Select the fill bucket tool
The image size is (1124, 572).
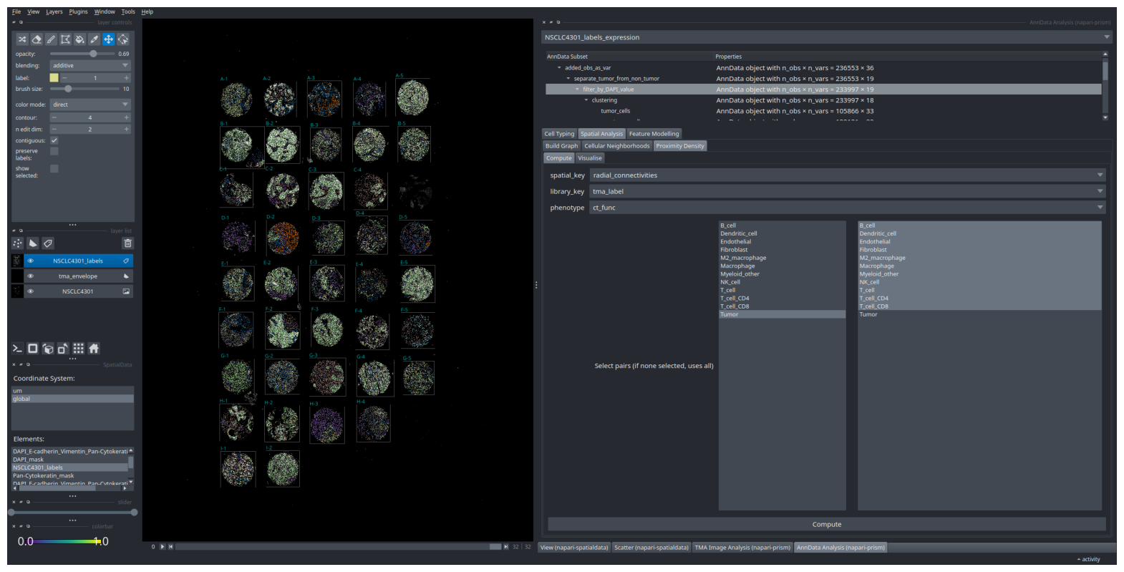[79, 39]
